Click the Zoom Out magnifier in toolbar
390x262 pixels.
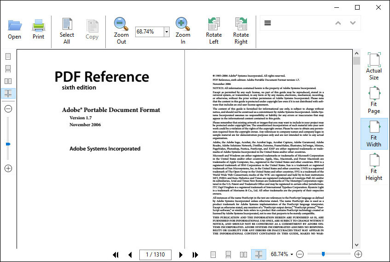[x=121, y=31]
